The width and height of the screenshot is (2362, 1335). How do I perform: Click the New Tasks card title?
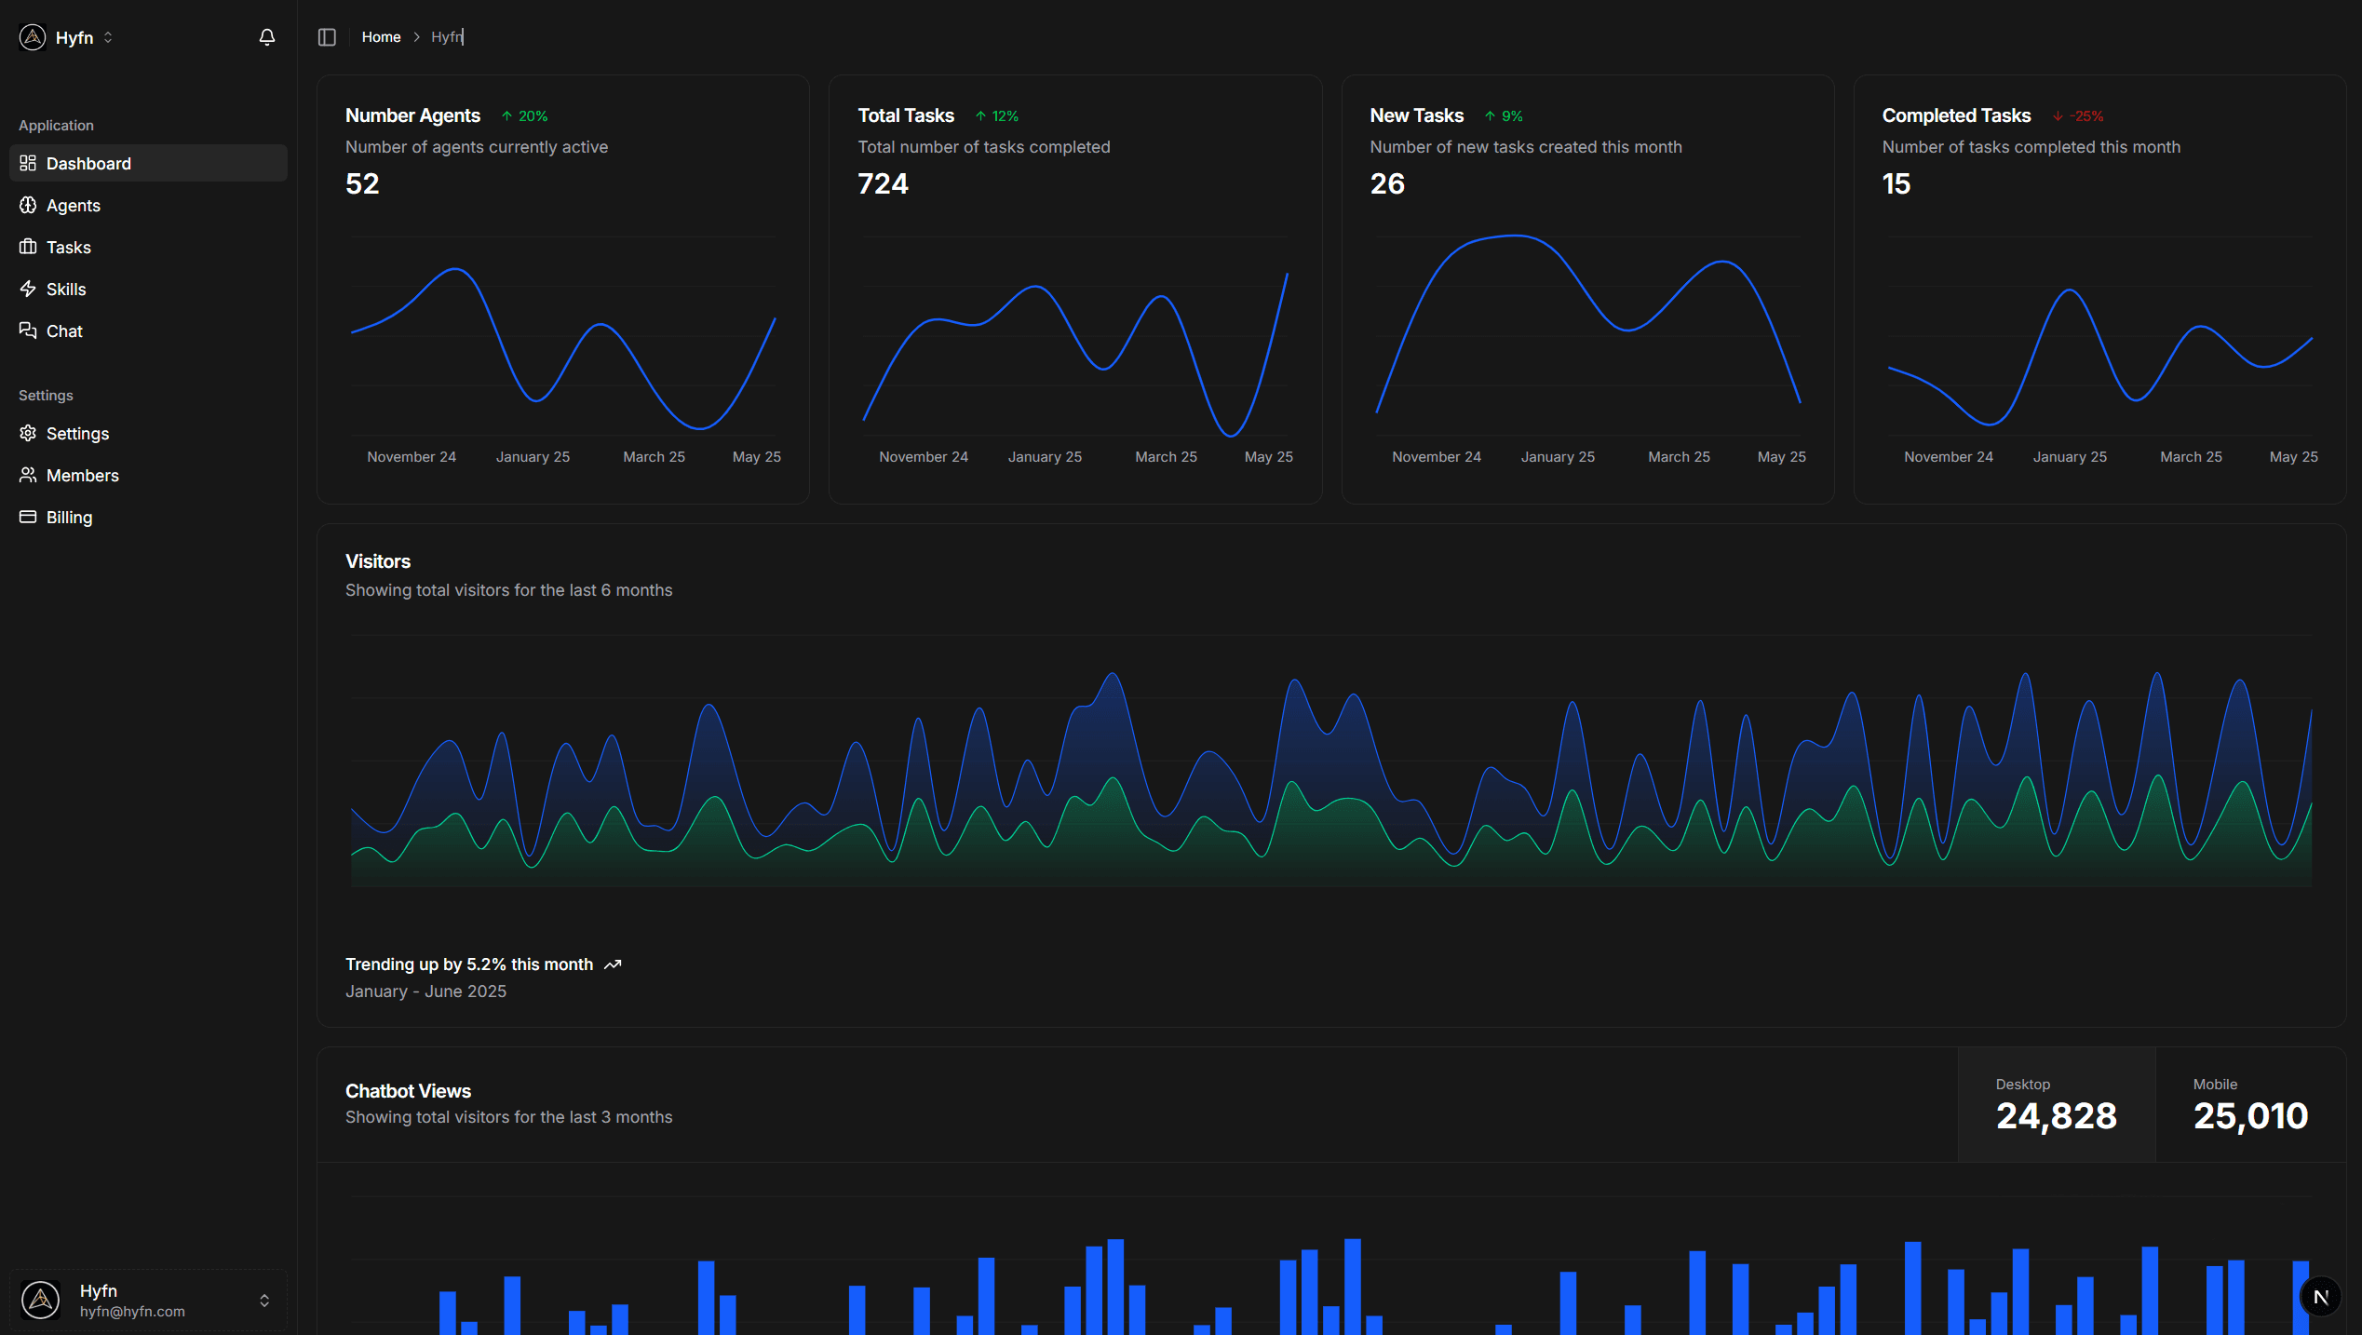tap(1416, 115)
